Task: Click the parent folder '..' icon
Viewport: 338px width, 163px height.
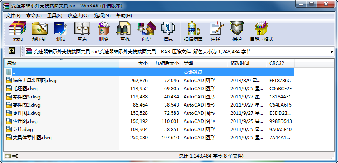Action: [x=9, y=72]
